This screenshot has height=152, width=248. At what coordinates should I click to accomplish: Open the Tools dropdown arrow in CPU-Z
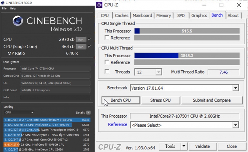[184, 146]
